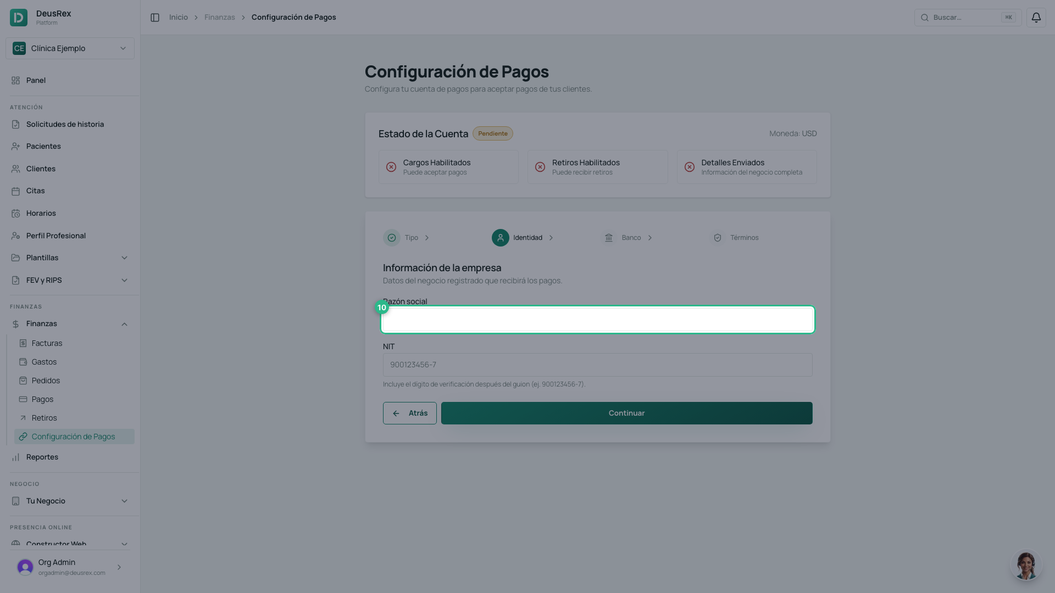
Task: Open the notifications bell
Action: click(x=1036, y=18)
